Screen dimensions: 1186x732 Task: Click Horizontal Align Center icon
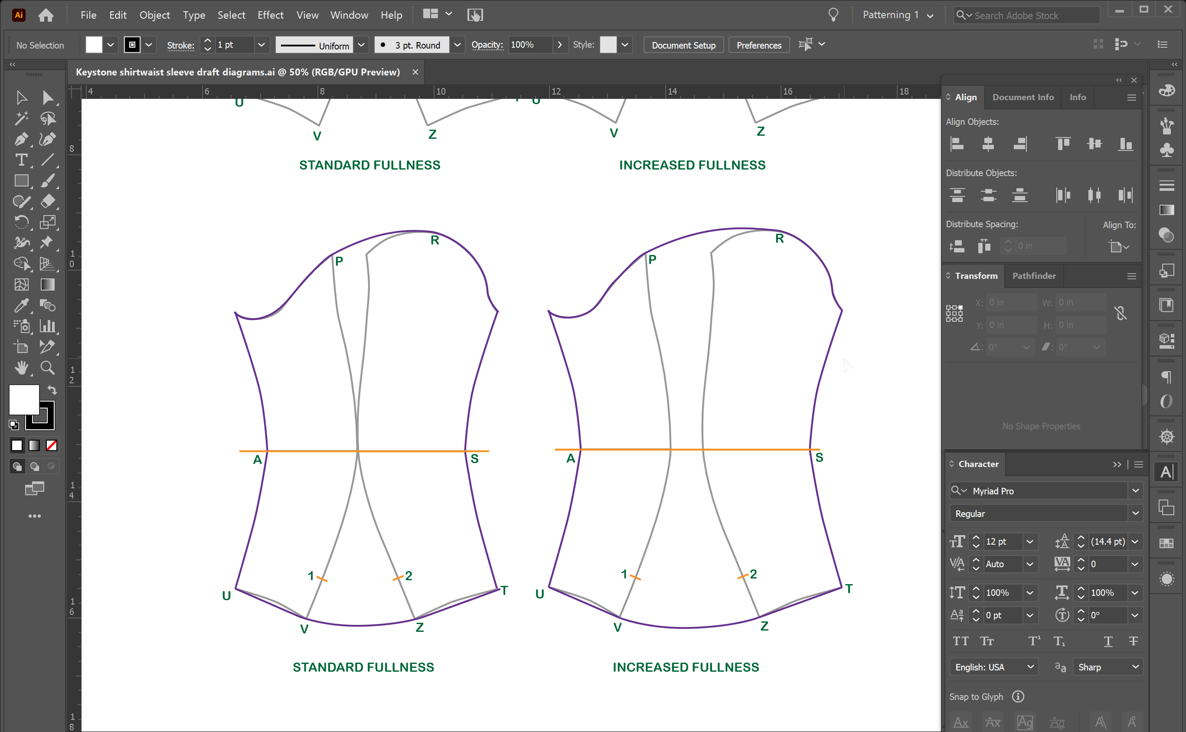tap(988, 144)
